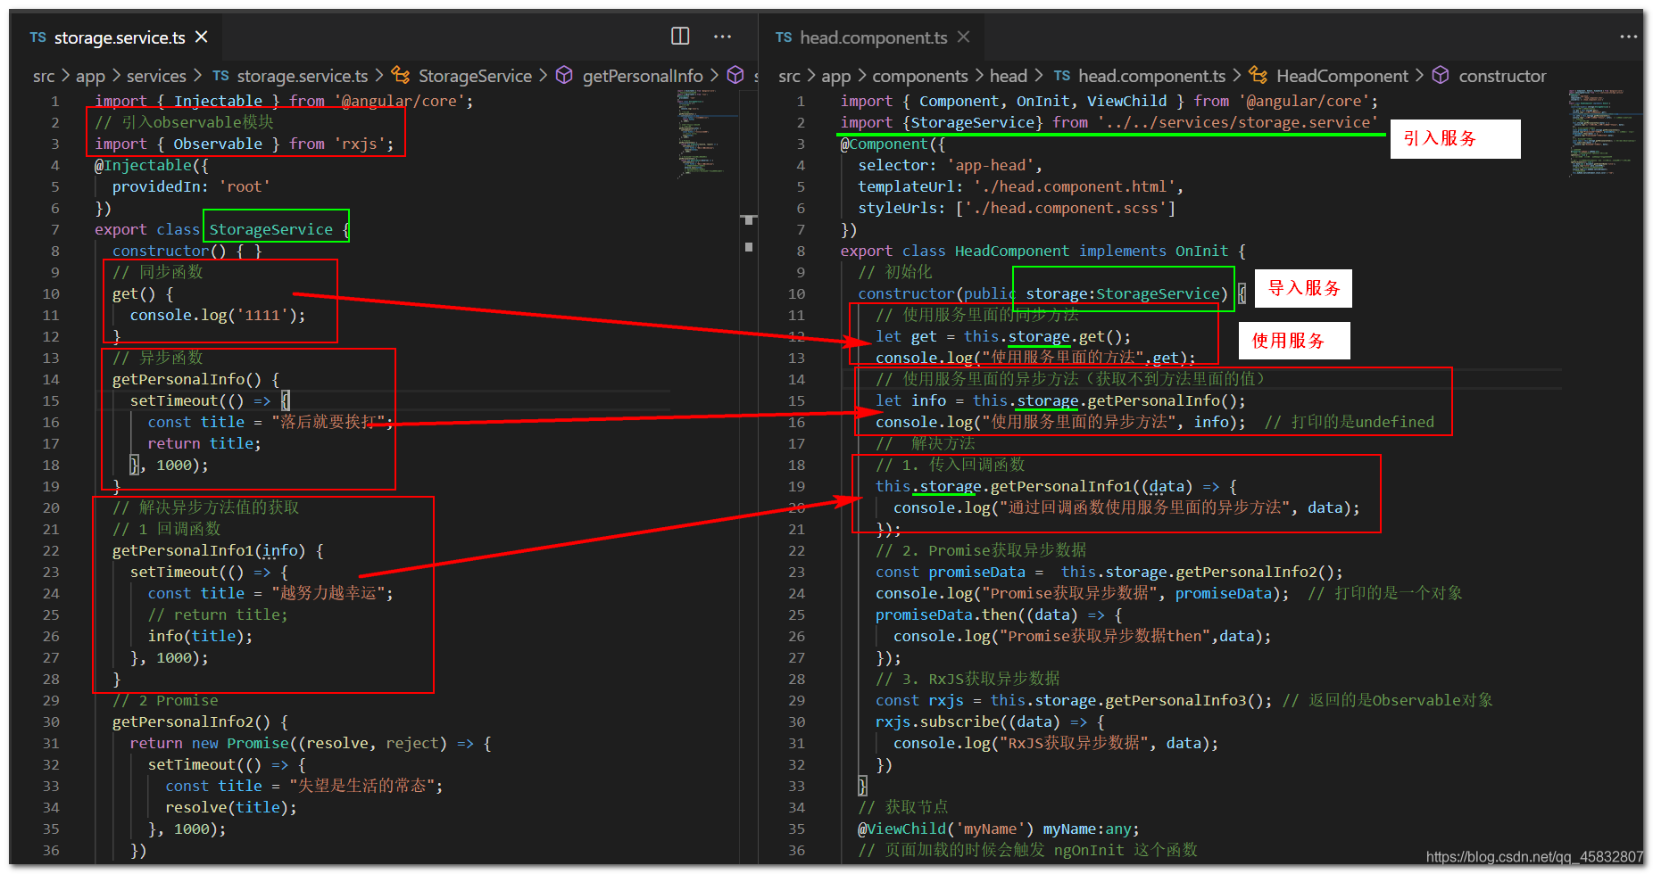This screenshot has width=1653, height=874.
Task: Click left editor scrollbar marker
Action: [749, 220]
